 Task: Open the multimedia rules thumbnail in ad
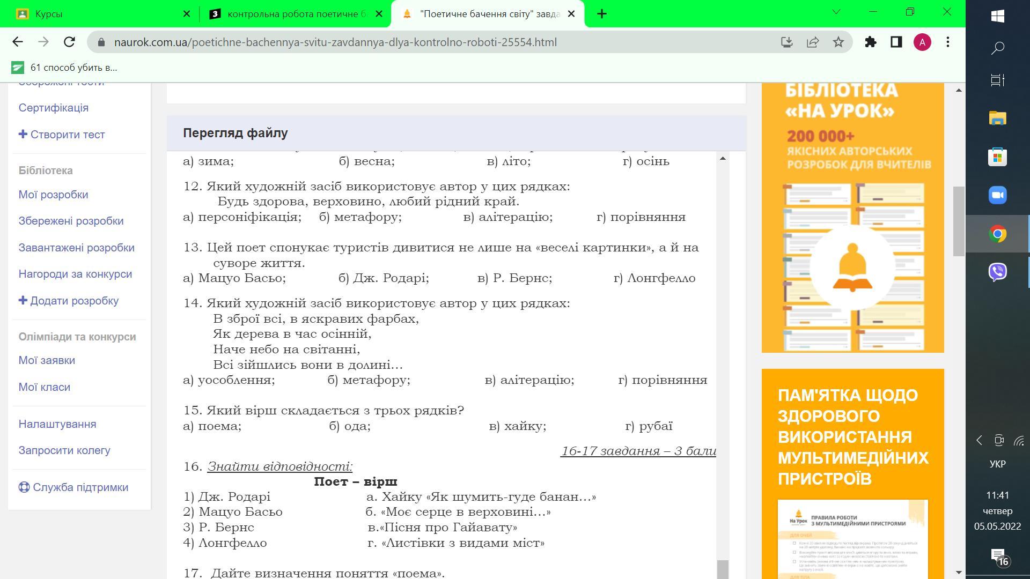click(x=852, y=539)
